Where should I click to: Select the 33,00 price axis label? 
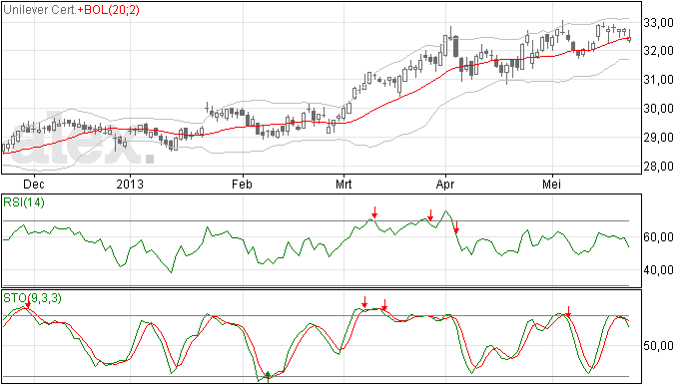658,23
